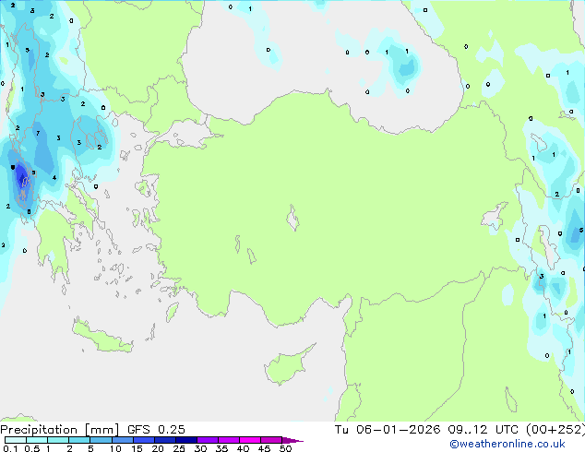Click the '50' legend scale label

pos(285,448)
